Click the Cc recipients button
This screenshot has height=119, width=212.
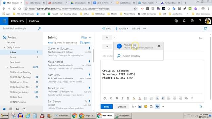point(107,46)
